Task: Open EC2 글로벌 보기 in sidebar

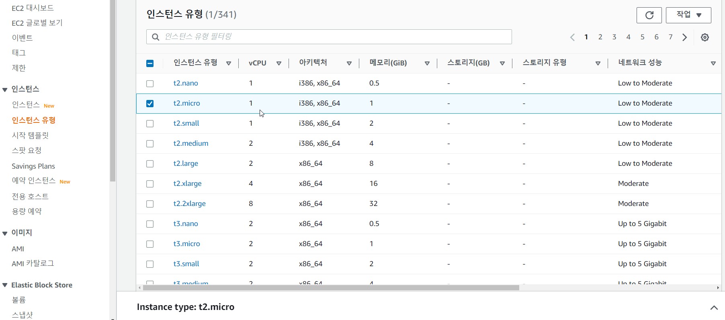Action: (x=37, y=23)
